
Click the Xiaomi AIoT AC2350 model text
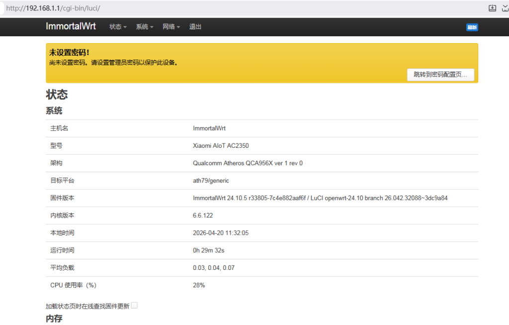click(x=219, y=145)
